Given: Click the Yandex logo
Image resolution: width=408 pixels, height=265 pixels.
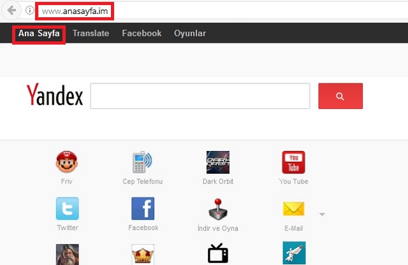Looking at the screenshot, I should point(55,95).
